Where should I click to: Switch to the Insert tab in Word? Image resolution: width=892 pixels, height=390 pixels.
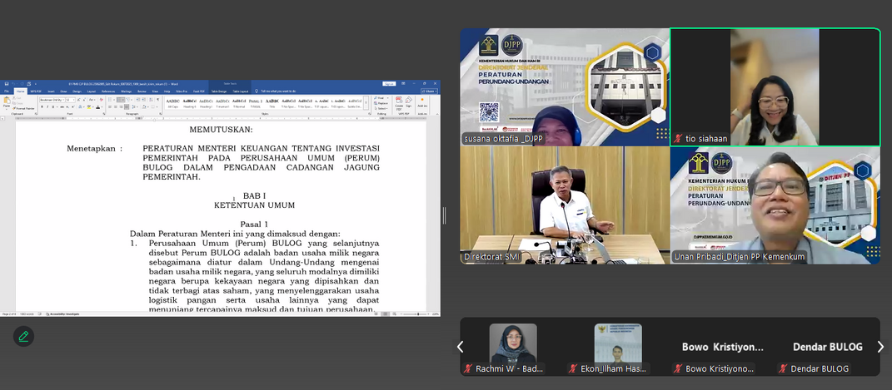coord(51,91)
